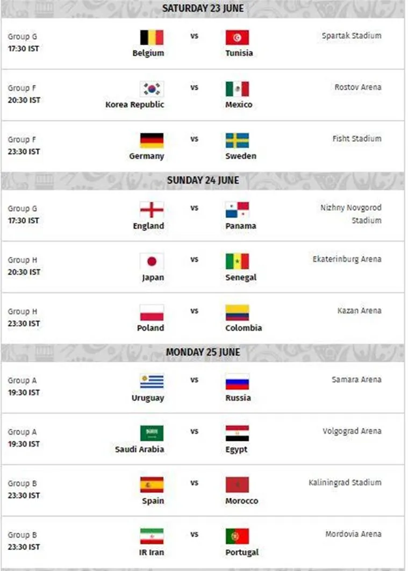This screenshot has width=408, height=571.
Task: Click the Colombia team name
Action: [x=244, y=328]
